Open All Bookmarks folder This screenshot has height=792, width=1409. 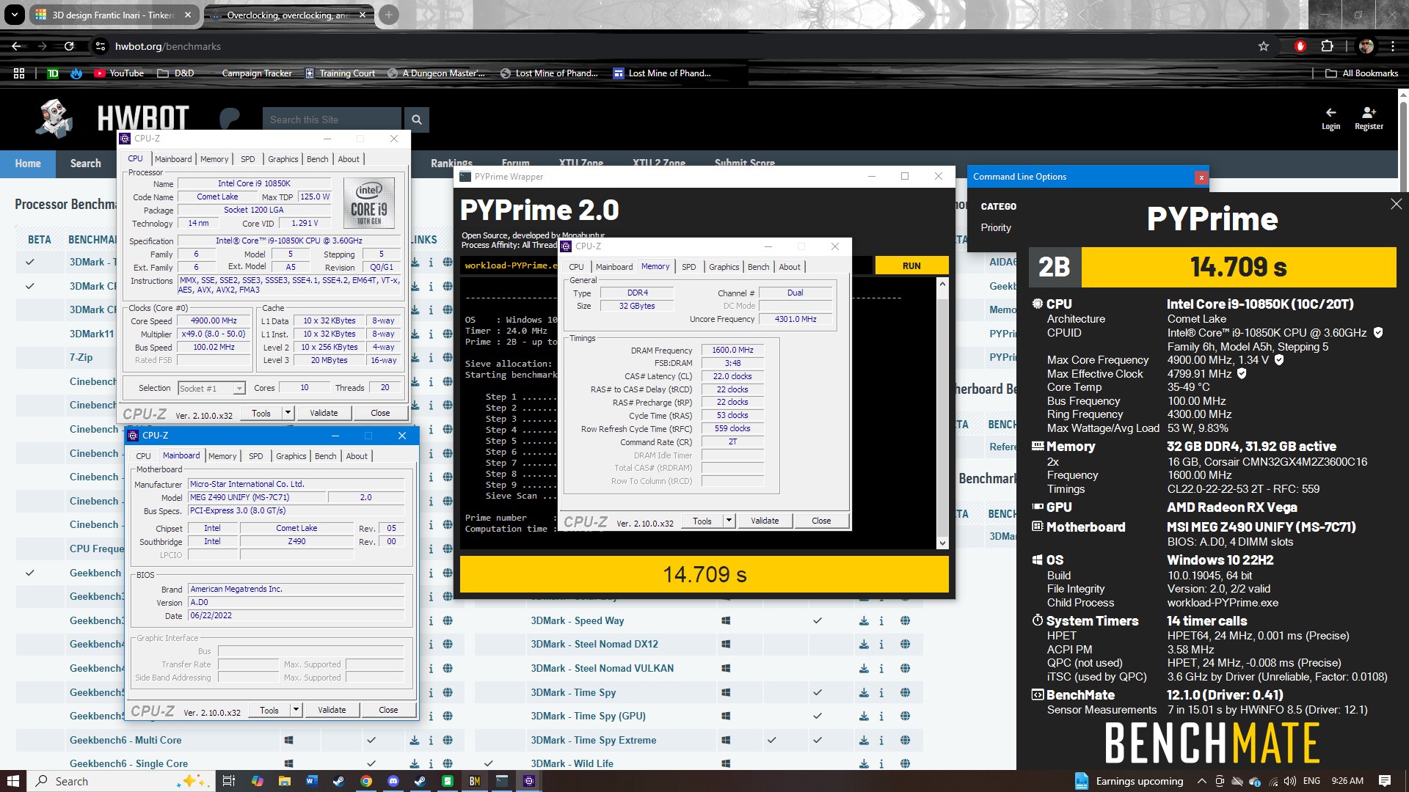(1362, 73)
